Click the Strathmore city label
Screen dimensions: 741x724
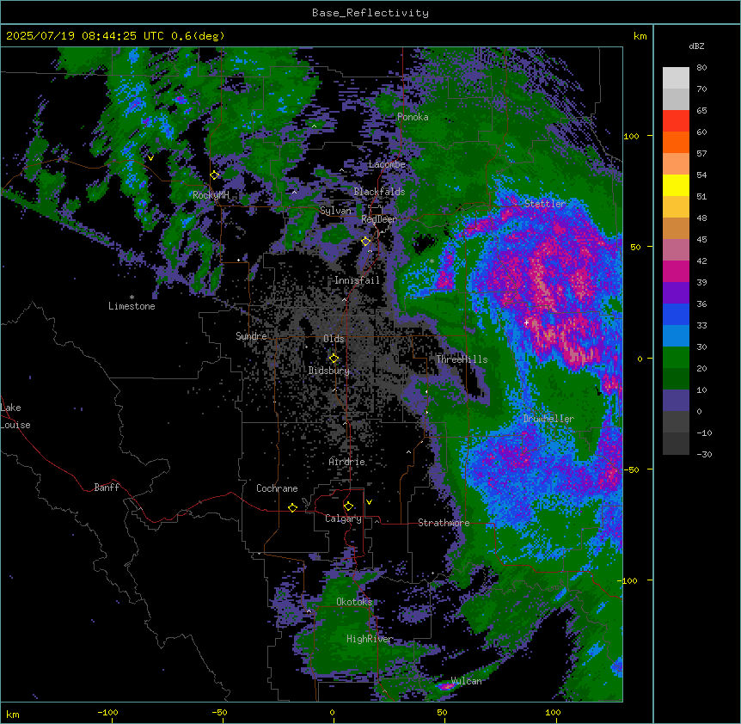pos(444,523)
